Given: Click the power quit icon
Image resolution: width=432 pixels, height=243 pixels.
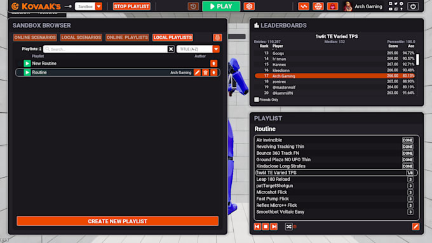Looking at the screenshot, I should coord(413,6).
